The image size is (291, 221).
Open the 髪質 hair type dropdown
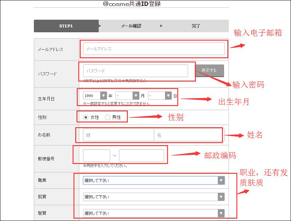tap(154, 213)
